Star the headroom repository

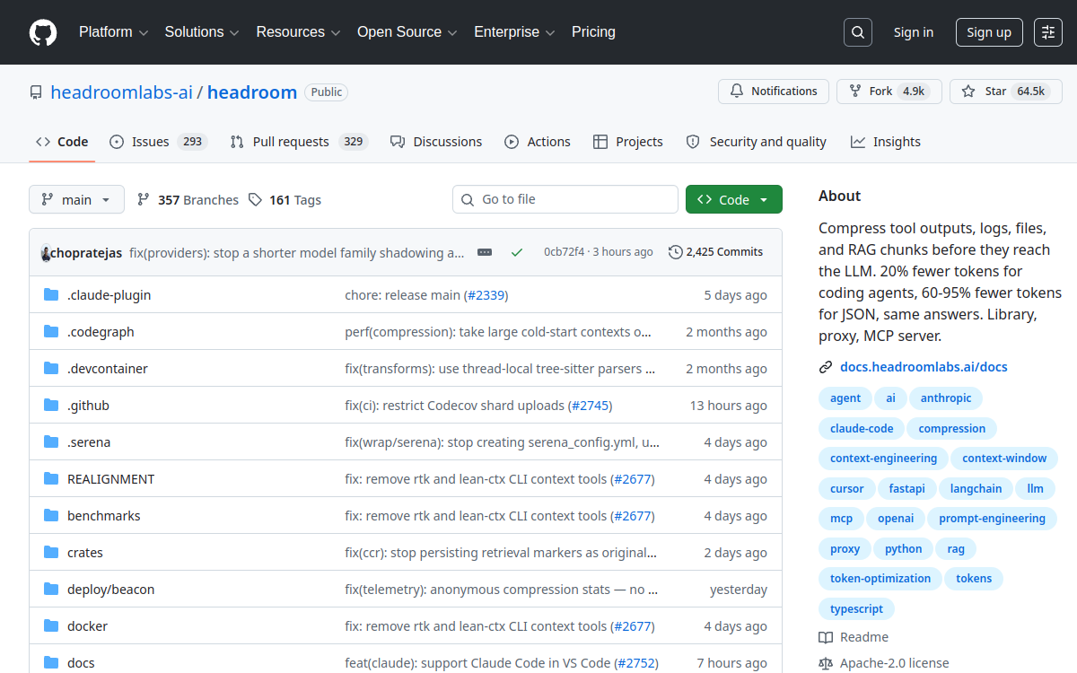click(1006, 92)
